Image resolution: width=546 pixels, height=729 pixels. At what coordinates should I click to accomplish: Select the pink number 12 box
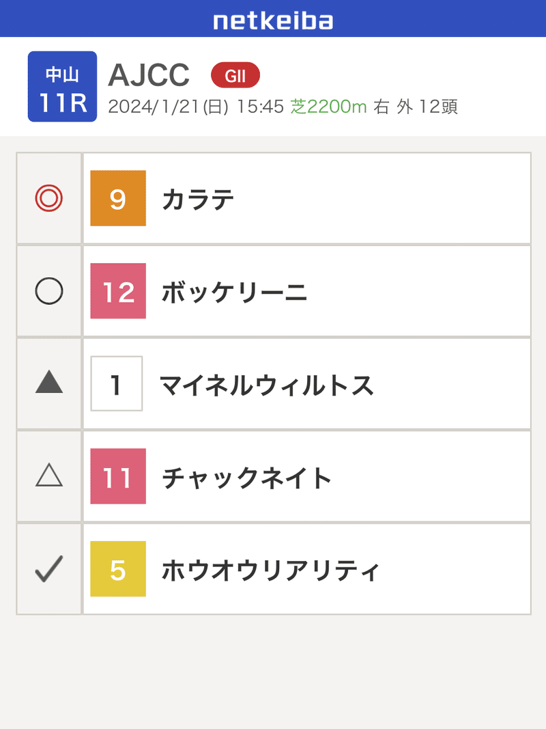(x=118, y=291)
